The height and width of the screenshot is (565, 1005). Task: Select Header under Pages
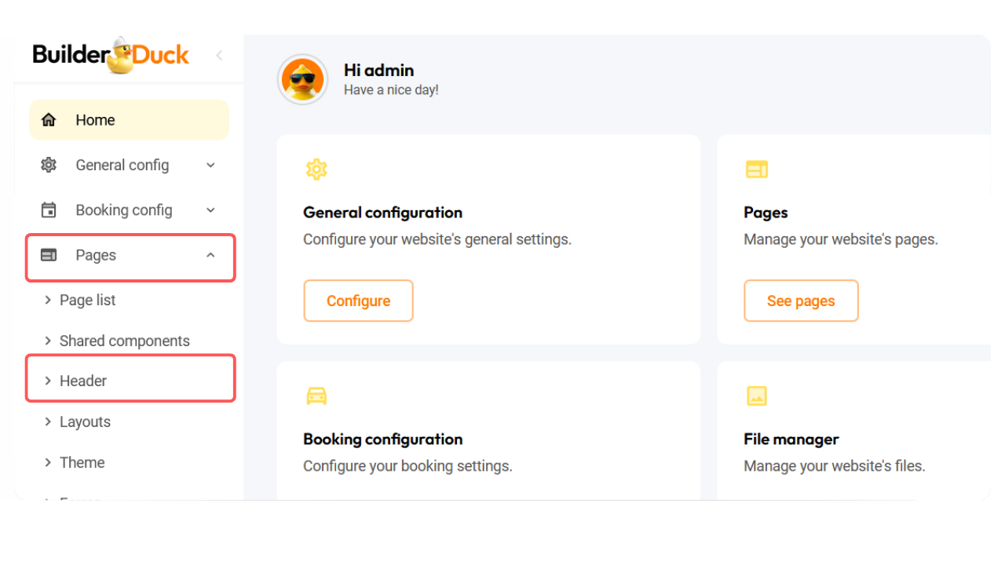point(82,381)
